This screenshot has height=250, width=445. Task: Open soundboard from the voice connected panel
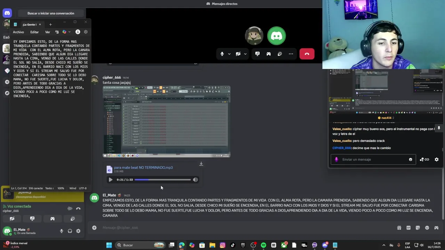(73, 219)
